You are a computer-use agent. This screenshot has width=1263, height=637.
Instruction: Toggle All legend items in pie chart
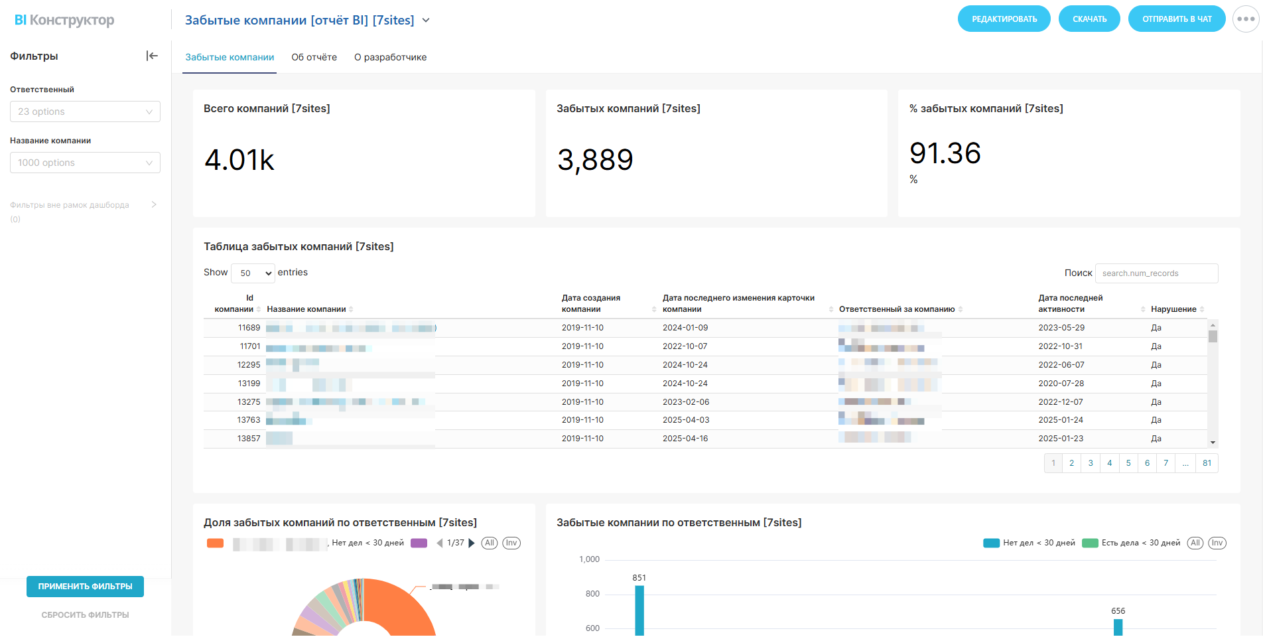coord(490,543)
